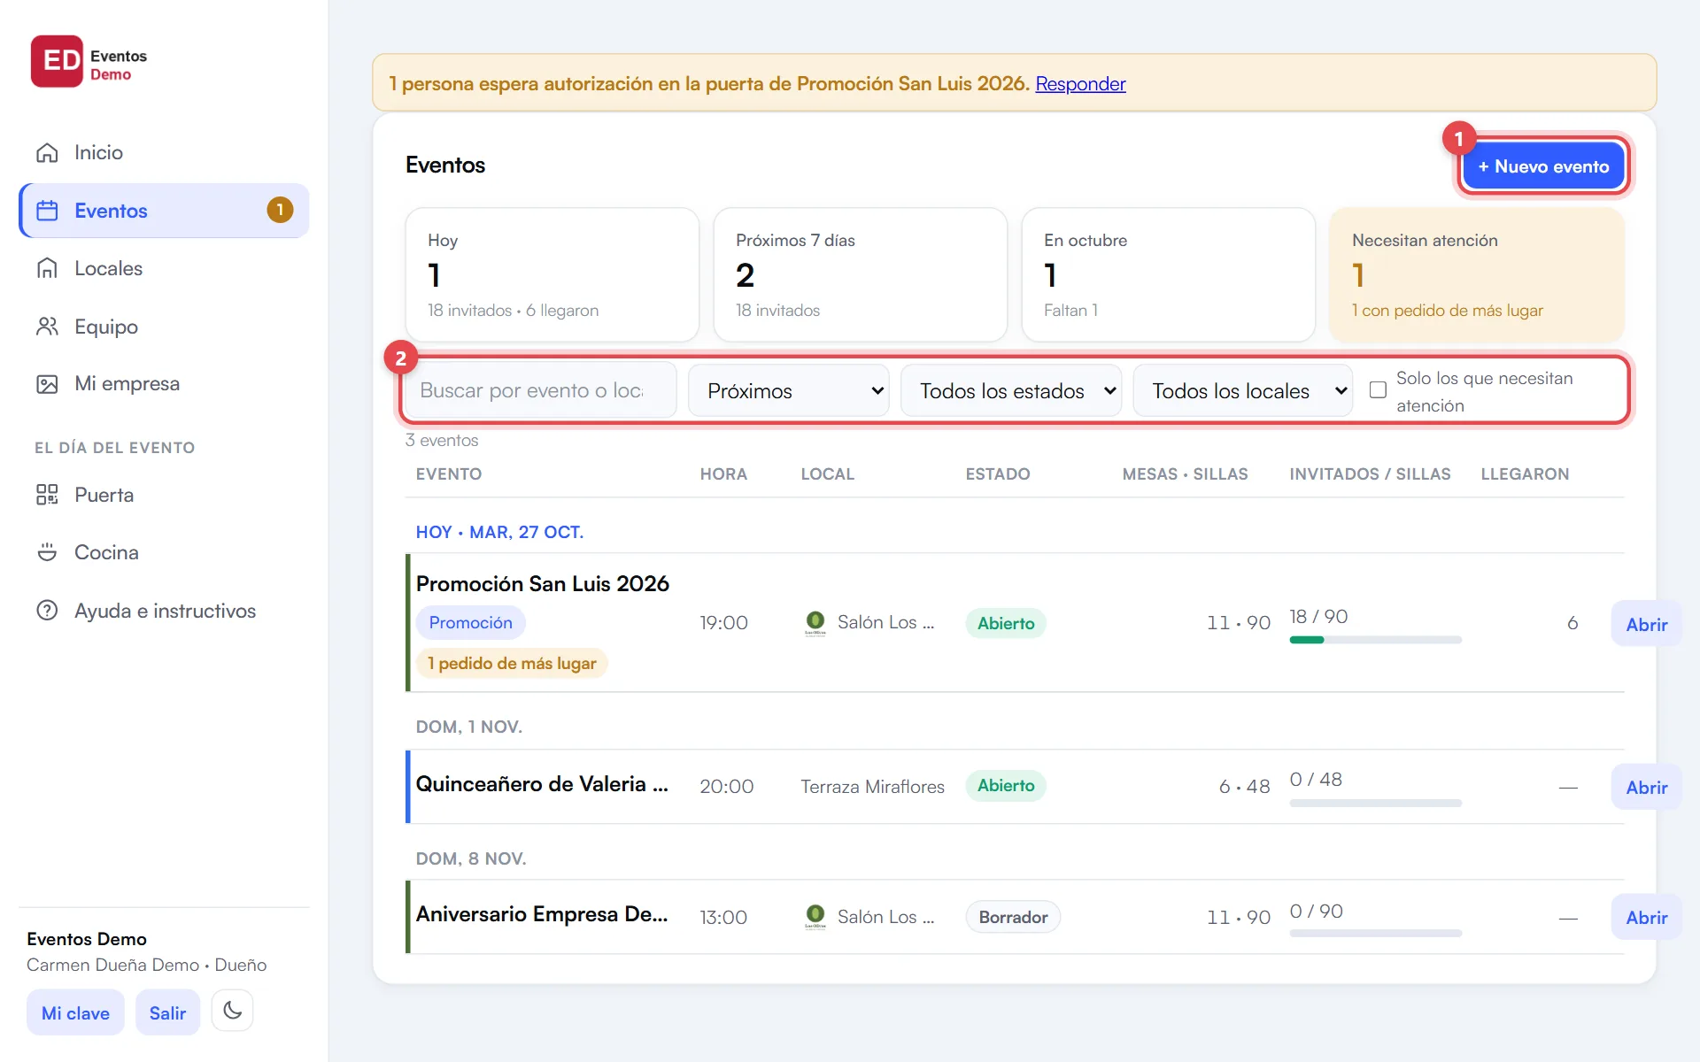The image size is (1700, 1062).
Task: Click the question-mark icon beside Ayuda
Action: (x=47, y=611)
